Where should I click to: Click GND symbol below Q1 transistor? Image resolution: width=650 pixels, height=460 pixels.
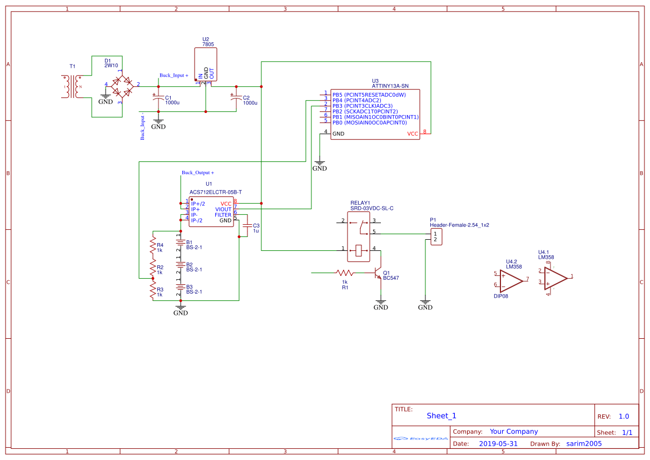380,305
